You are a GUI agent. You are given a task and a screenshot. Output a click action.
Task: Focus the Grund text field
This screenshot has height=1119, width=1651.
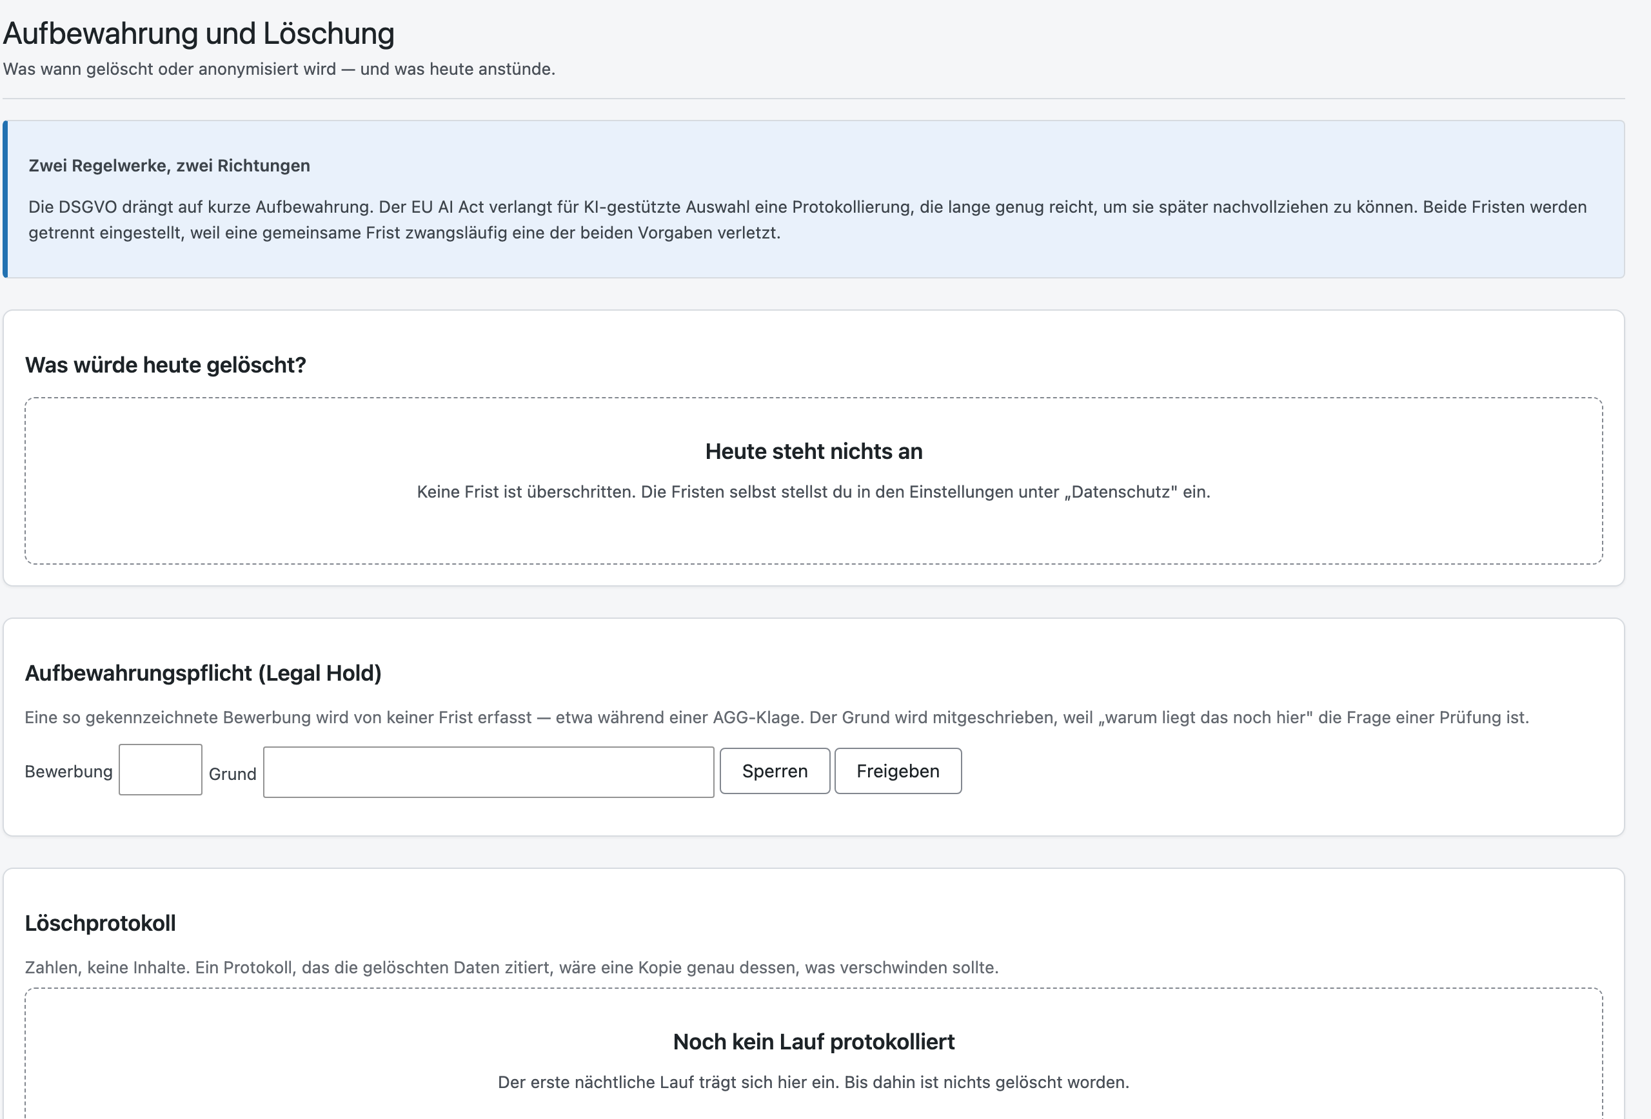pos(489,772)
